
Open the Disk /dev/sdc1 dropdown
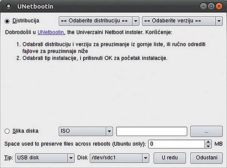pyautogui.click(x=119, y=158)
